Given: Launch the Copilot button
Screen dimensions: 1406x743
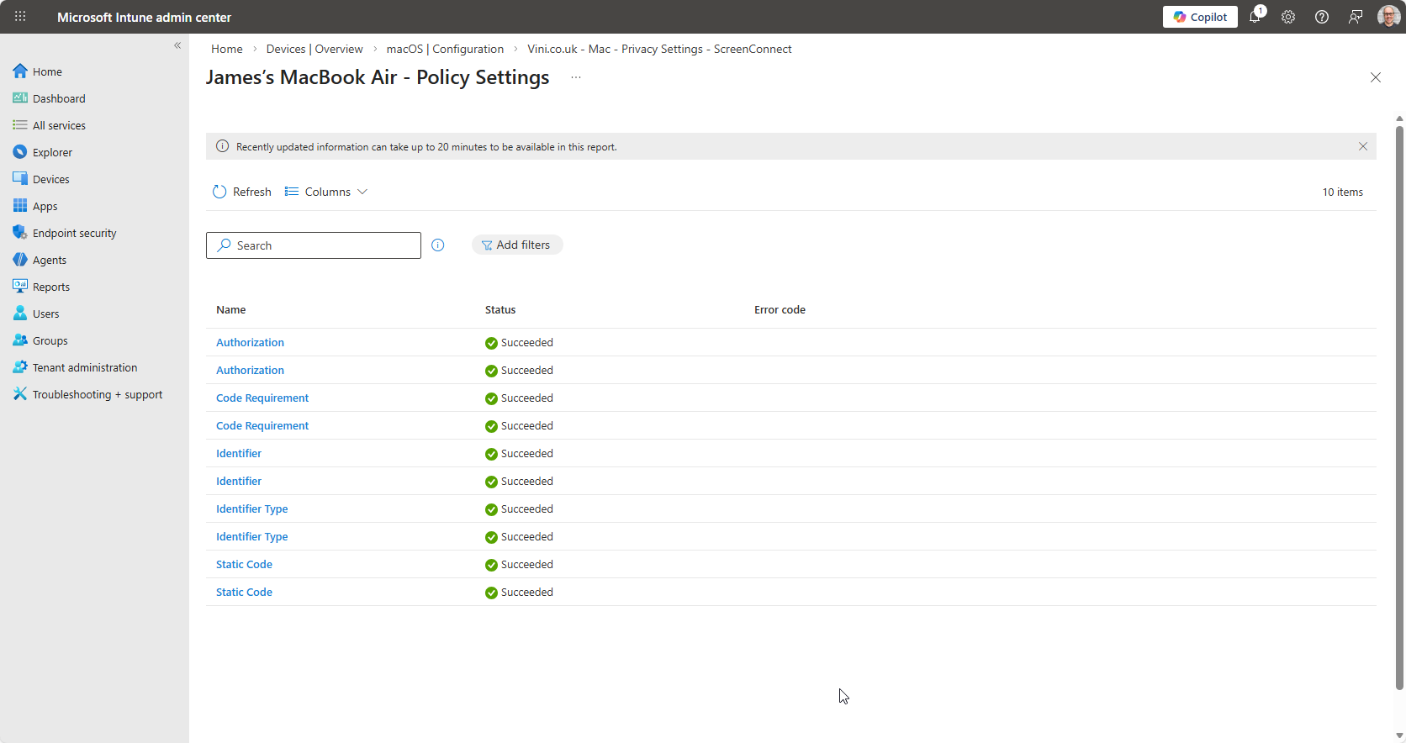Looking at the screenshot, I should point(1200,17).
